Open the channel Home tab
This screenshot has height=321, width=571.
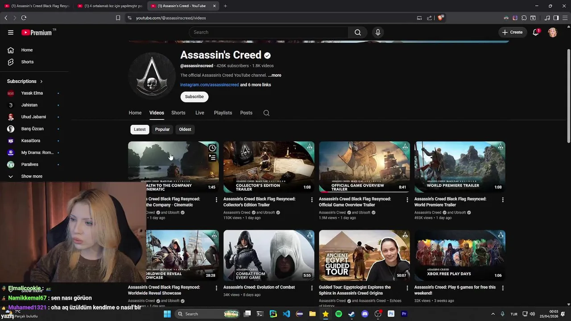(x=135, y=113)
